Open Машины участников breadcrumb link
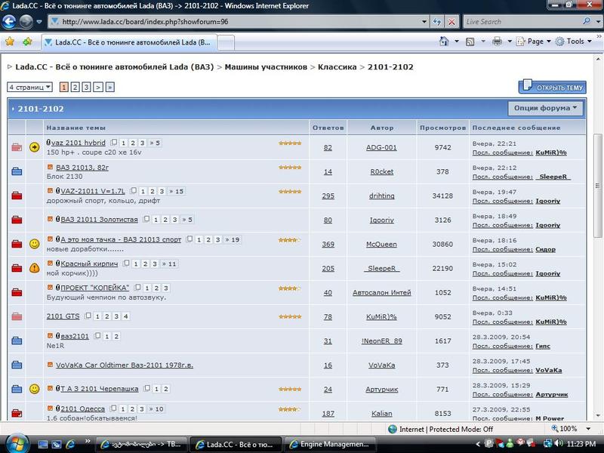This screenshot has width=604, height=453. [x=266, y=66]
